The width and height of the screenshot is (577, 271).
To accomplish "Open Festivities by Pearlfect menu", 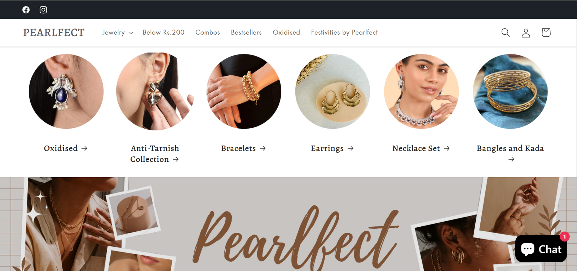I will coord(344,32).
